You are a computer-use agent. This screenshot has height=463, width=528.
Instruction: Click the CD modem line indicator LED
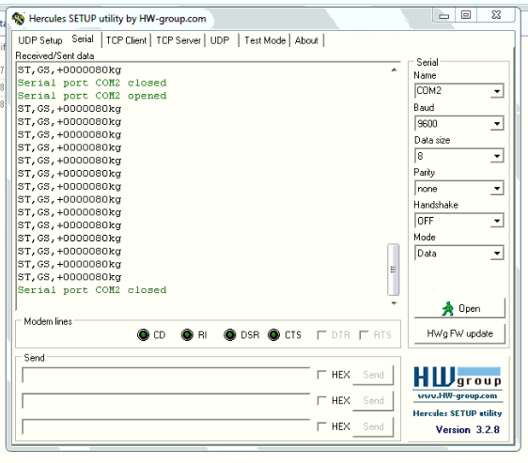pos(143,334)
